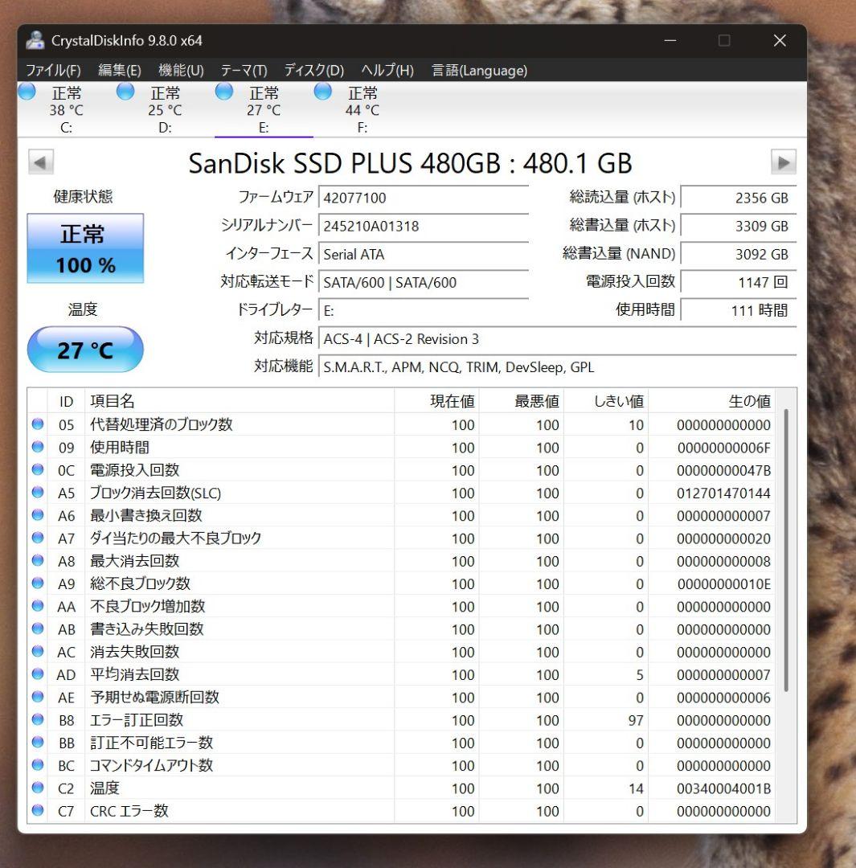
Task: Select drive C: status orb (38 °C)
Action: click(27, 92)
